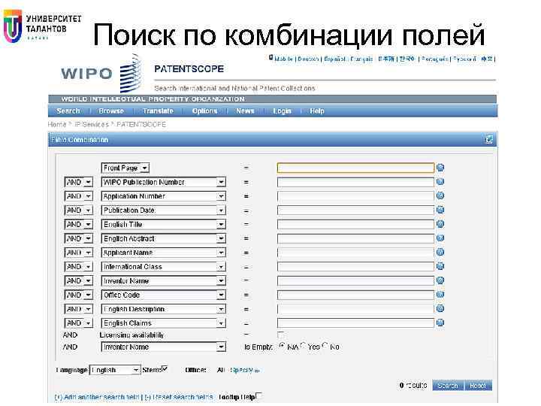Click help icon beside English Description input
This screenshot has height=406, width=541.
(x=440, y=309)
